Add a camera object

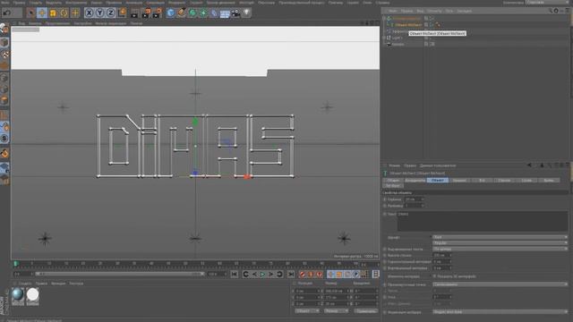point(235,13)
